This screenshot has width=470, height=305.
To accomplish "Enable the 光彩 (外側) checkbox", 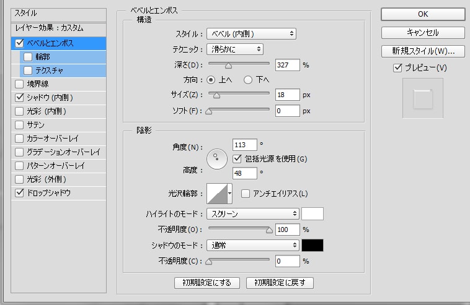I will point(19,179).
